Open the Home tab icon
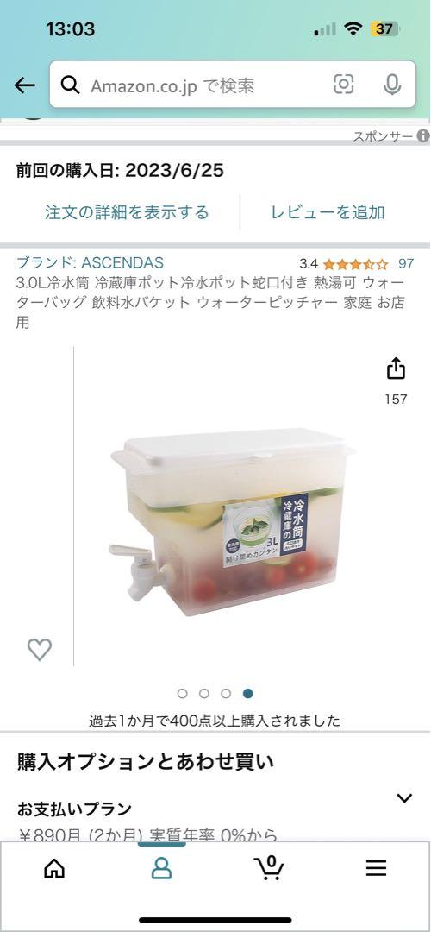The image size is (431, 932). pos(54,868)
